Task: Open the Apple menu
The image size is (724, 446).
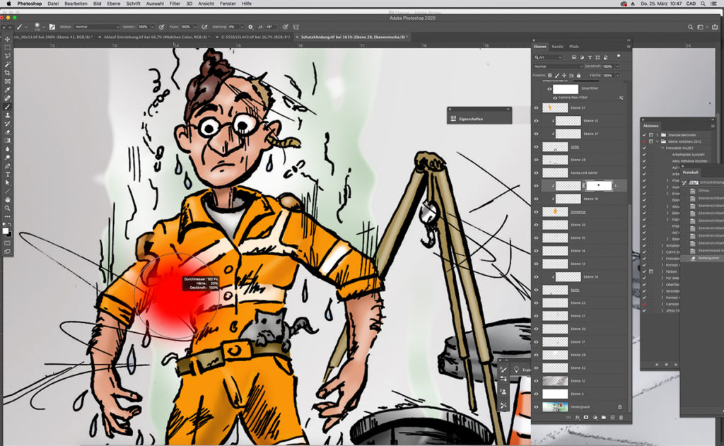Action: [x=8, y=4]
